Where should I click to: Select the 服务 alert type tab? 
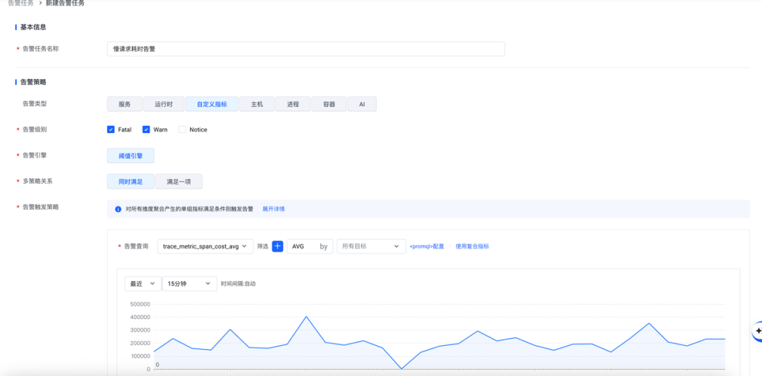[125, 104]
